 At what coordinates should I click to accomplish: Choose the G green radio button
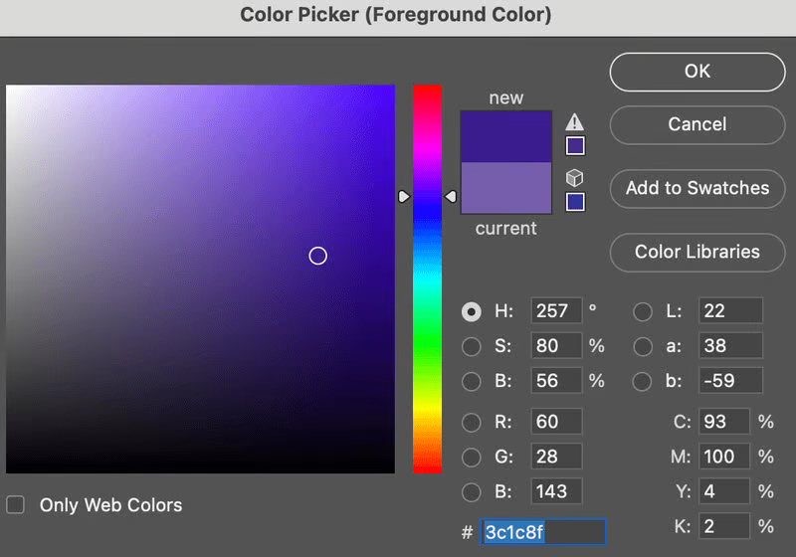472,457
